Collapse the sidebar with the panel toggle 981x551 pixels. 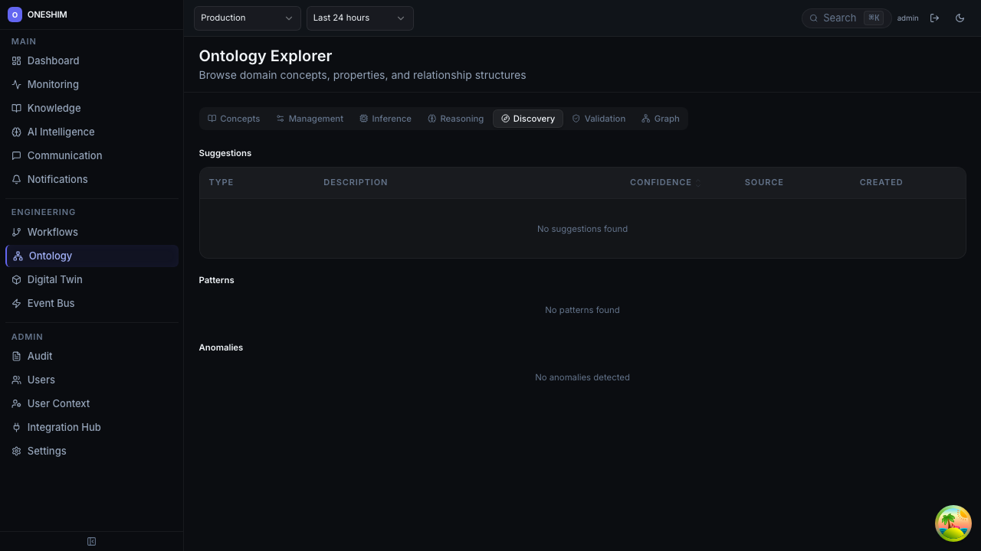tap(91, 541)
